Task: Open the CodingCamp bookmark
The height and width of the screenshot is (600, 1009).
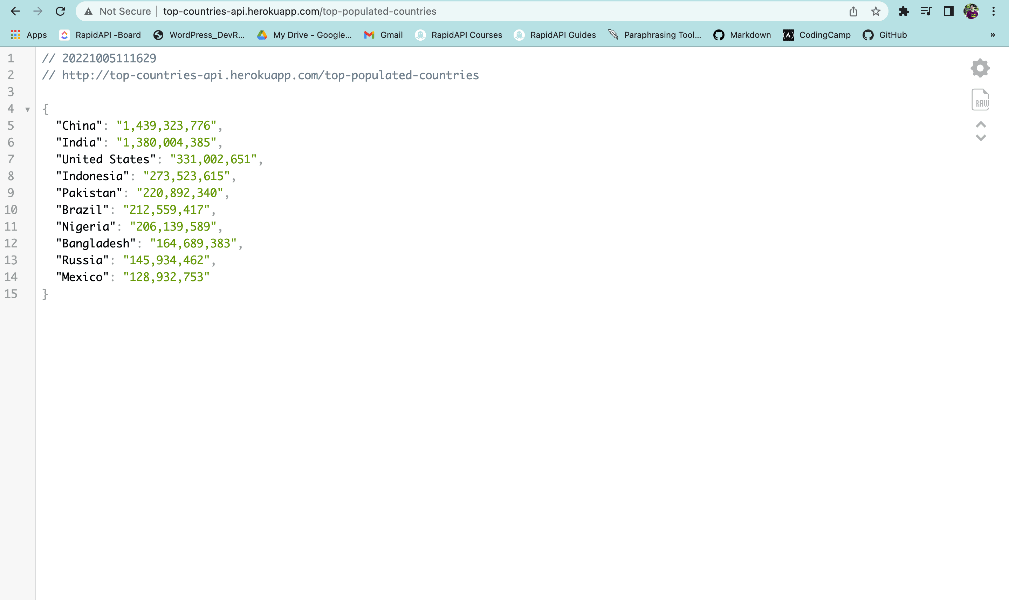Action: pos(816,35)
